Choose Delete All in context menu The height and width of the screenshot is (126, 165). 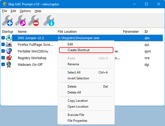pos(86,92)
